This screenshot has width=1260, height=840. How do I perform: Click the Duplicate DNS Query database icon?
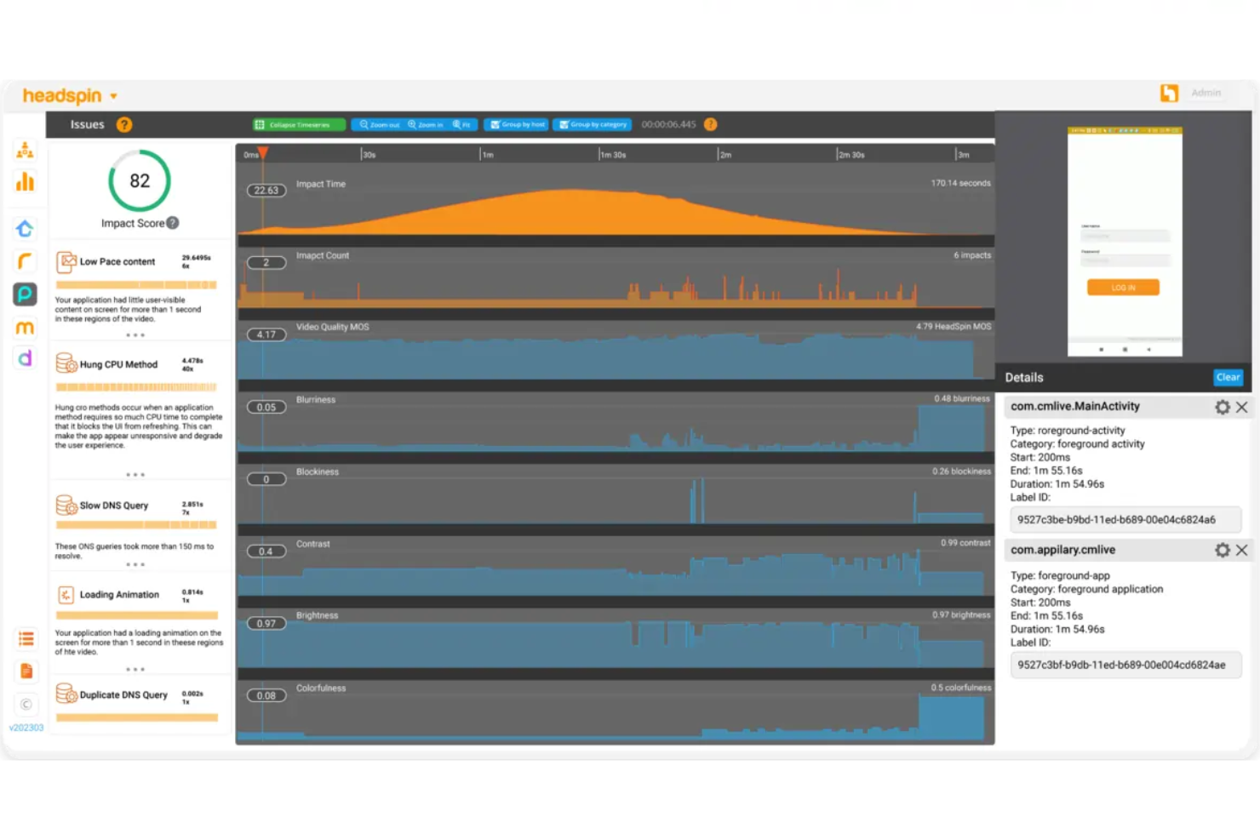(x=66, y=694)
